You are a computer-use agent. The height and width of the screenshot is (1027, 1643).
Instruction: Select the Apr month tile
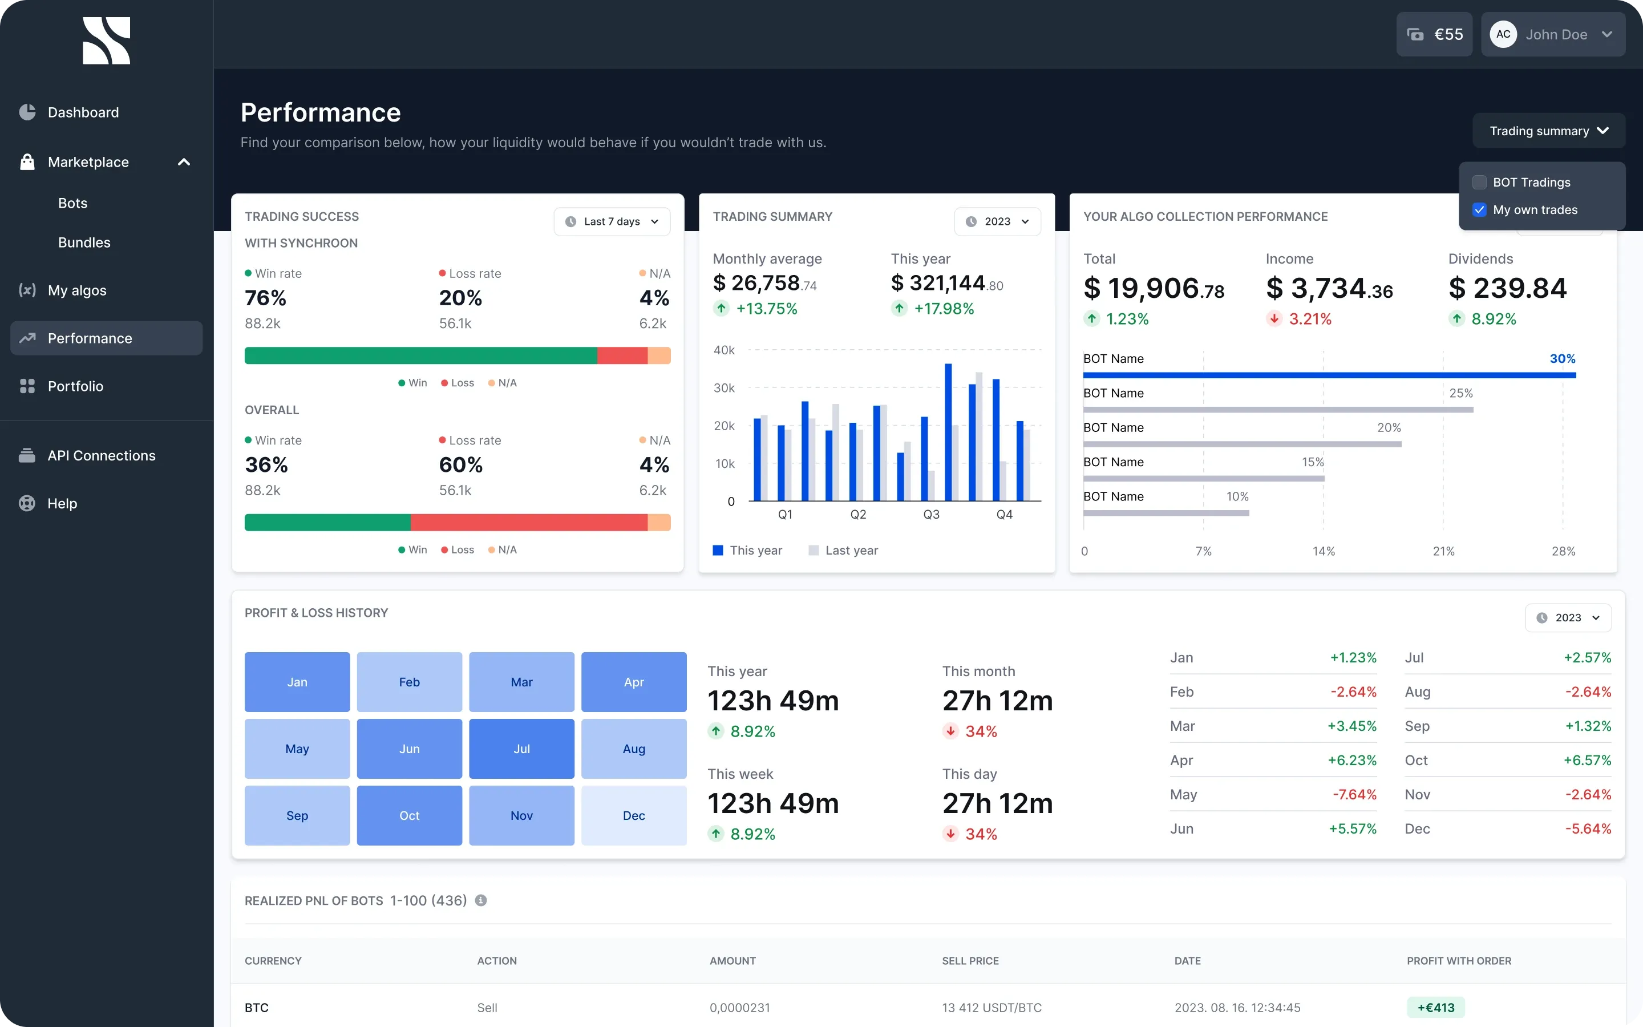tap(633, 682)
